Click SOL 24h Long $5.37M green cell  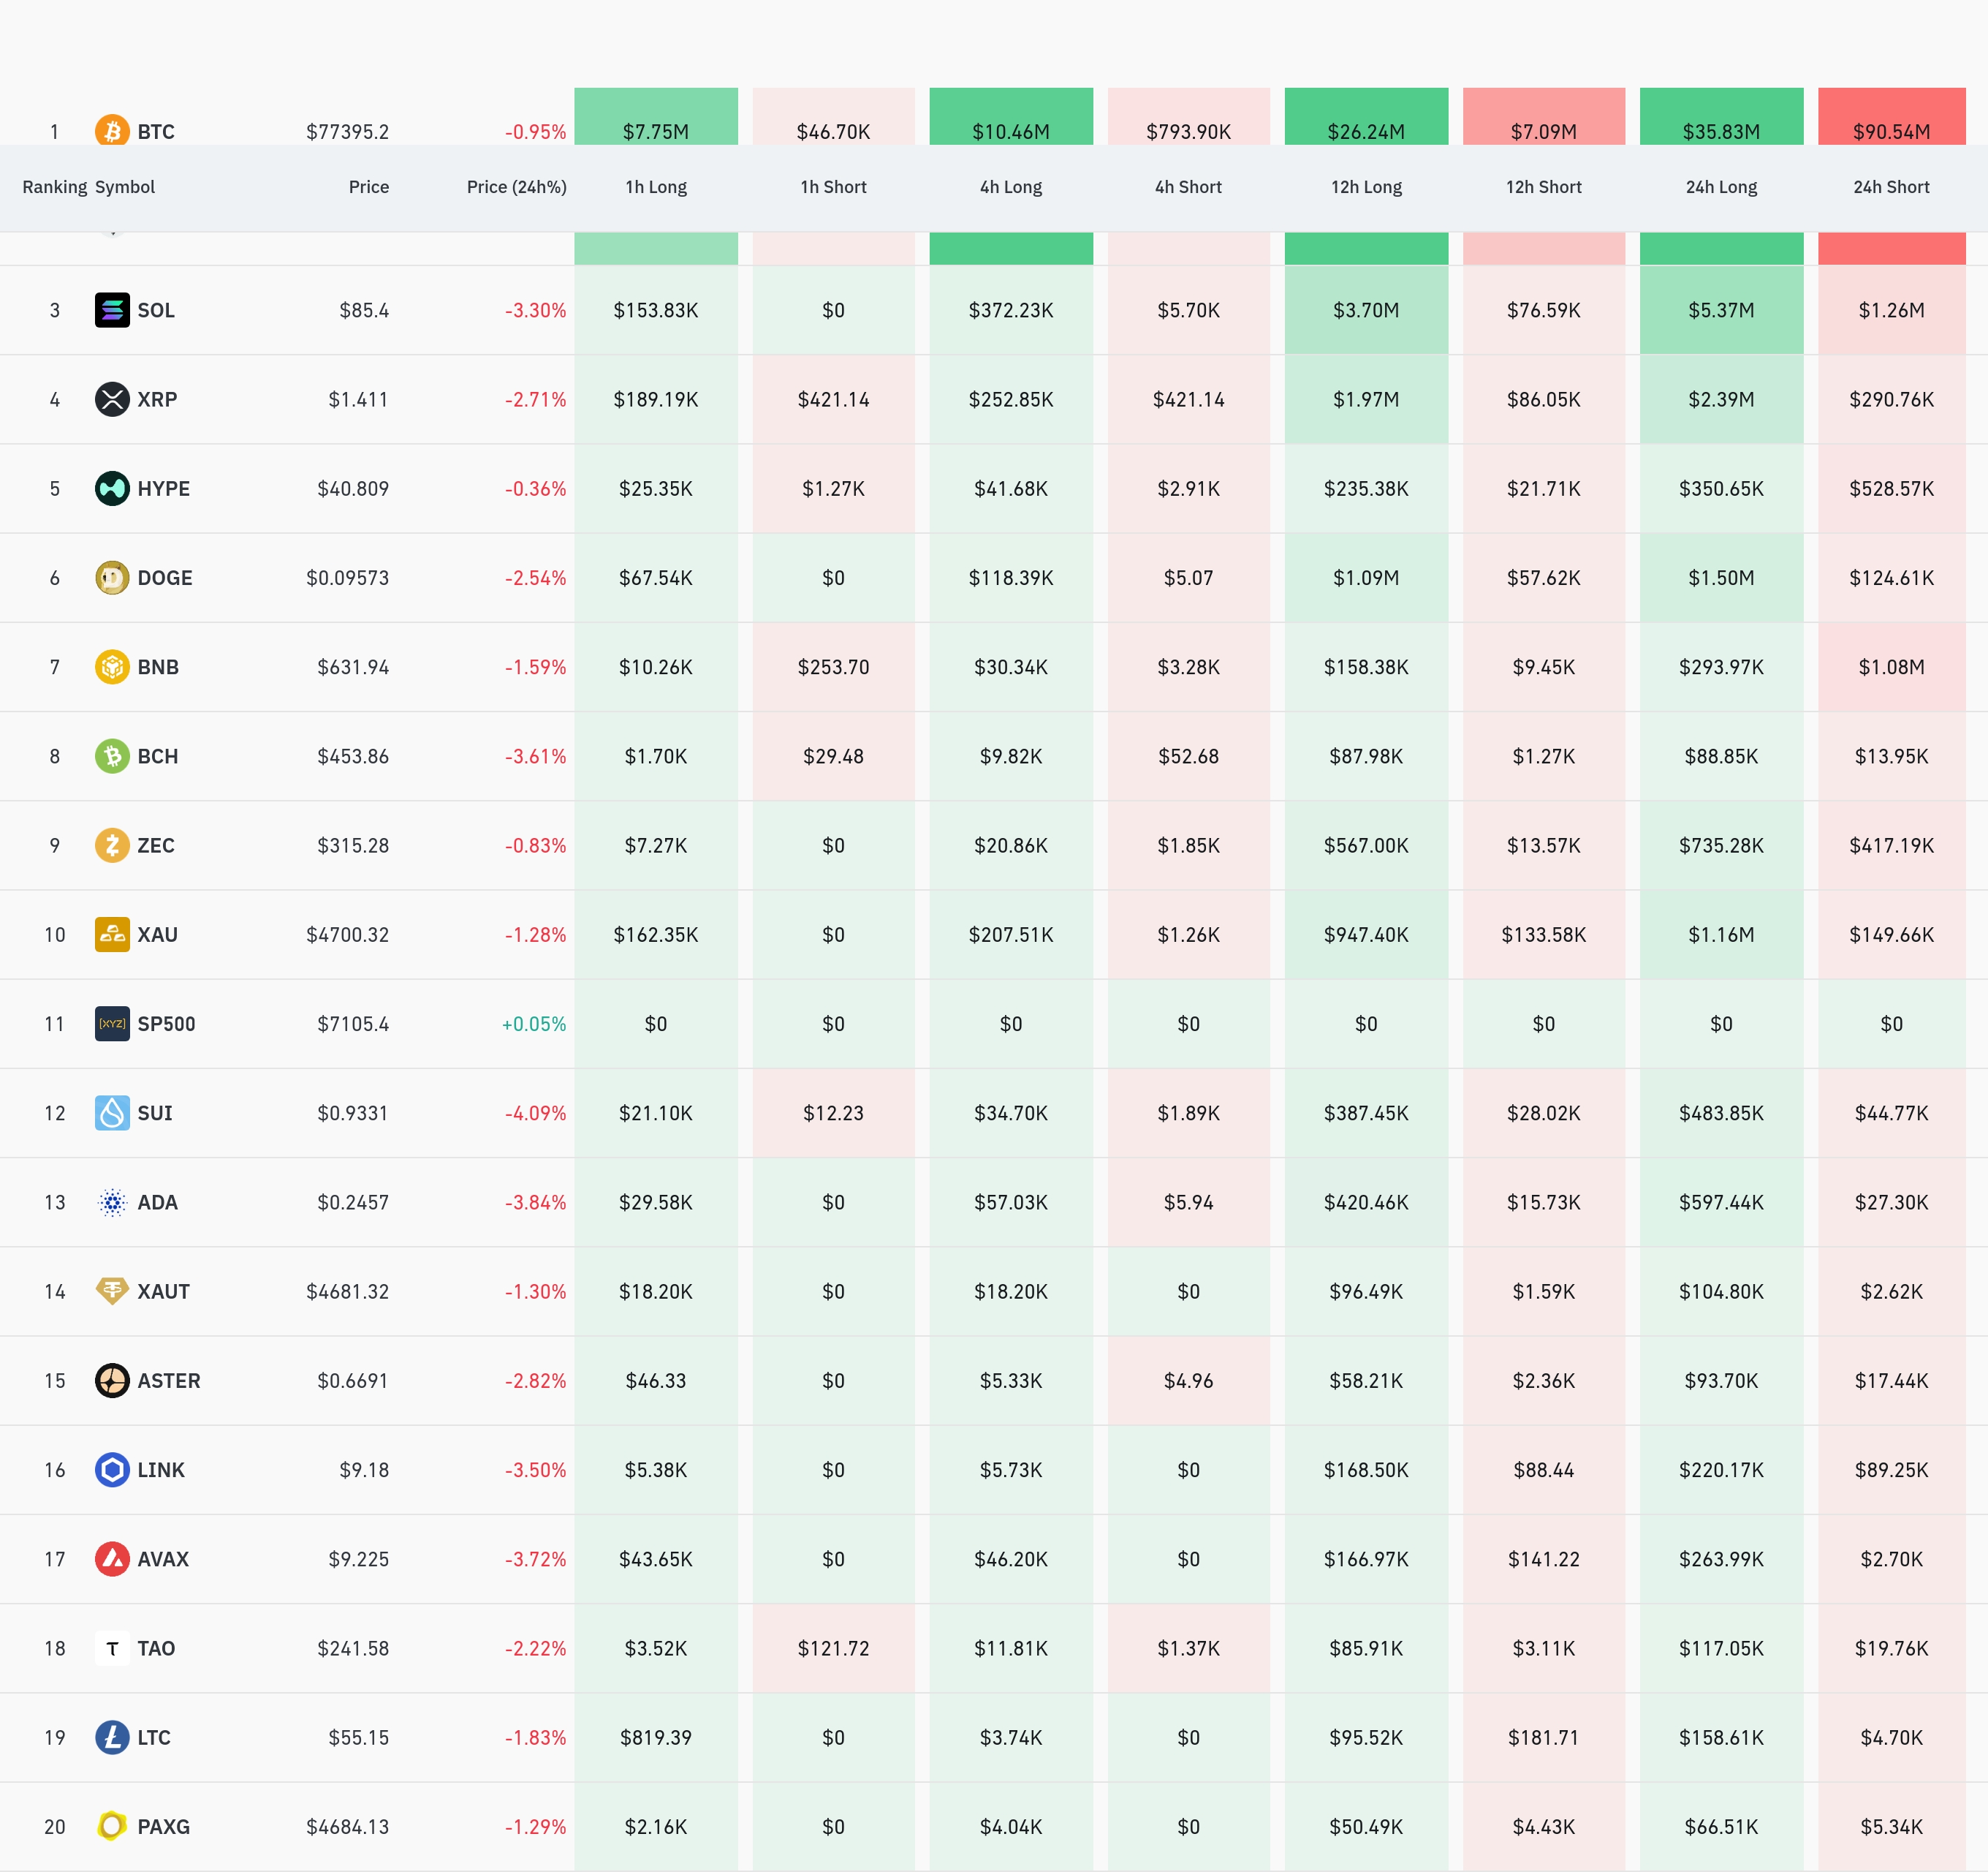(1721, 310)
